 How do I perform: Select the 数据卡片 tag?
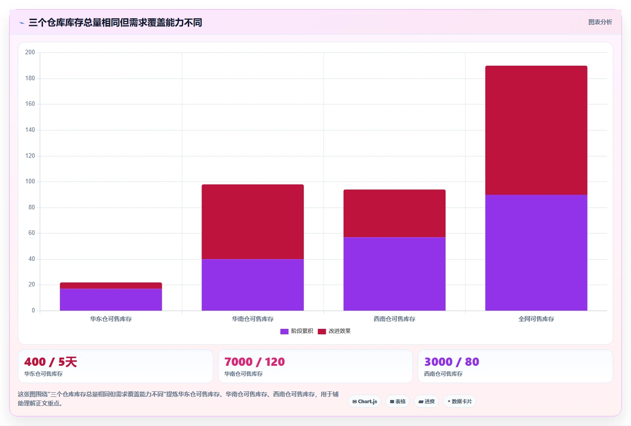pyautogui.click(x=460, y=401)
